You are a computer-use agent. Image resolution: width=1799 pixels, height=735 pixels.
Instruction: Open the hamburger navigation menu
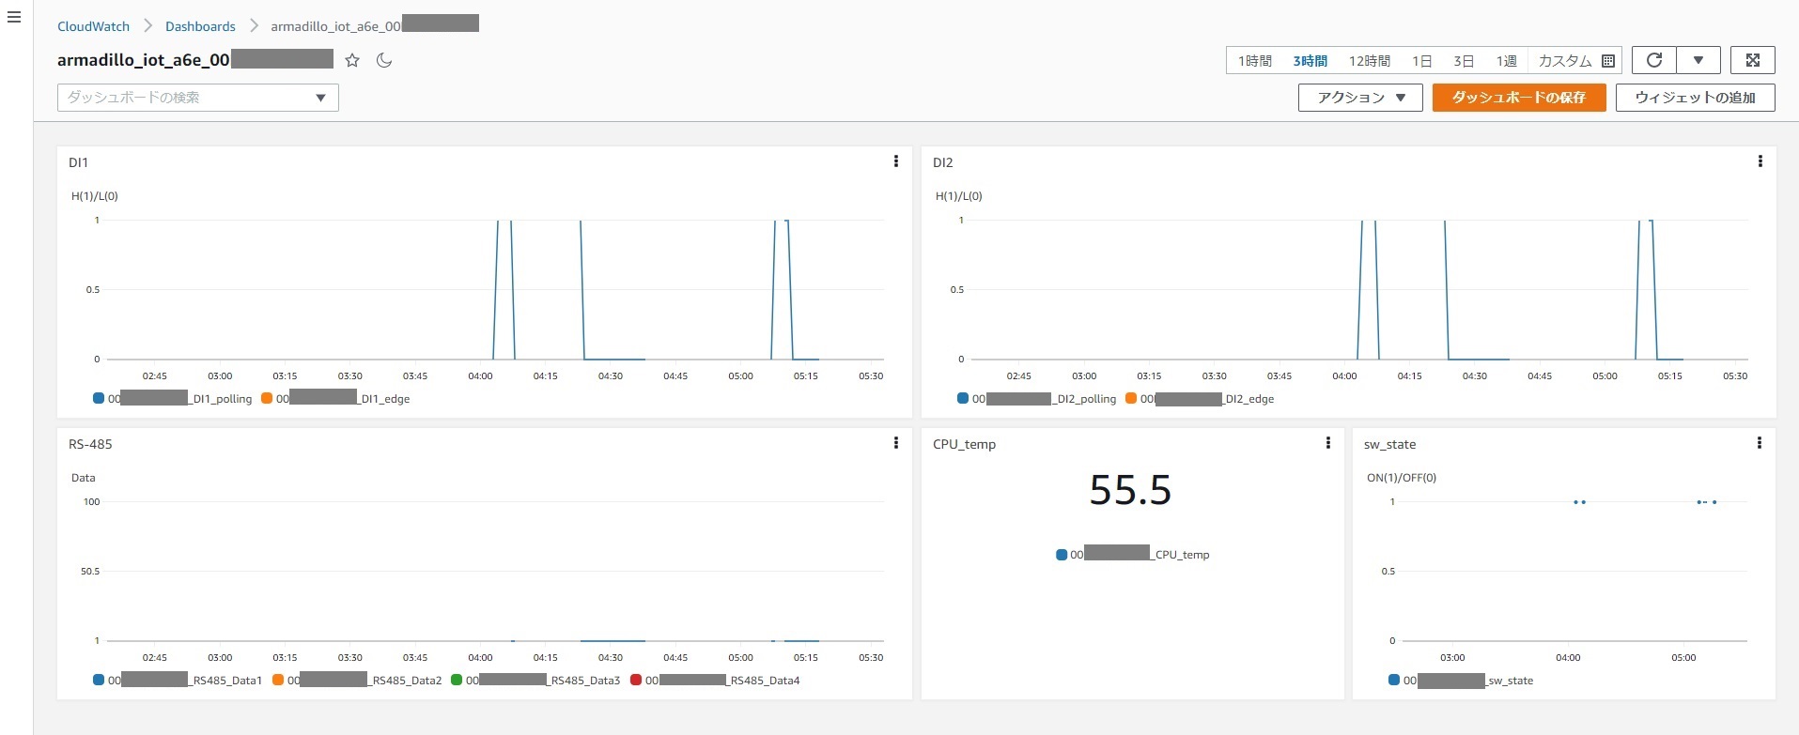point(14,17)
